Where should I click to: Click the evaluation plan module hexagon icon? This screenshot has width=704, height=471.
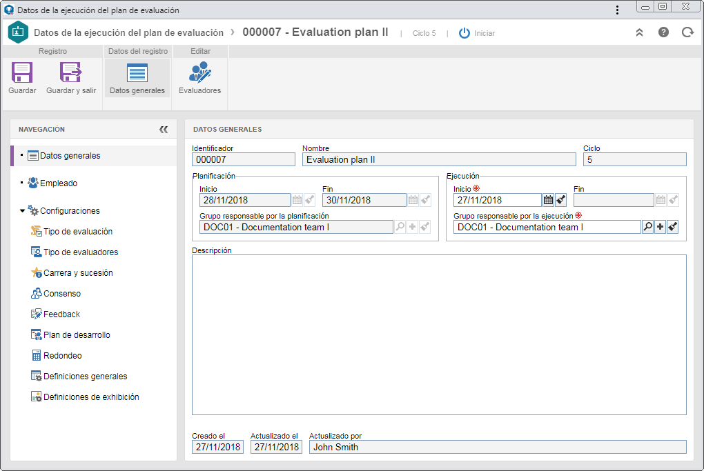point(18,32)
